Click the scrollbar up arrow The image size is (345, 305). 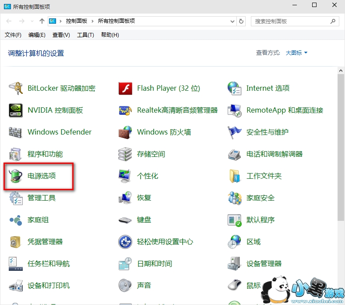pos(341,71)
